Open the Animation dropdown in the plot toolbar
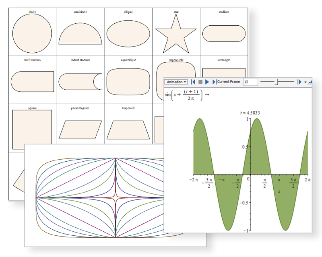The height and width of the screenshot is (257, 322). pos(175,82)
